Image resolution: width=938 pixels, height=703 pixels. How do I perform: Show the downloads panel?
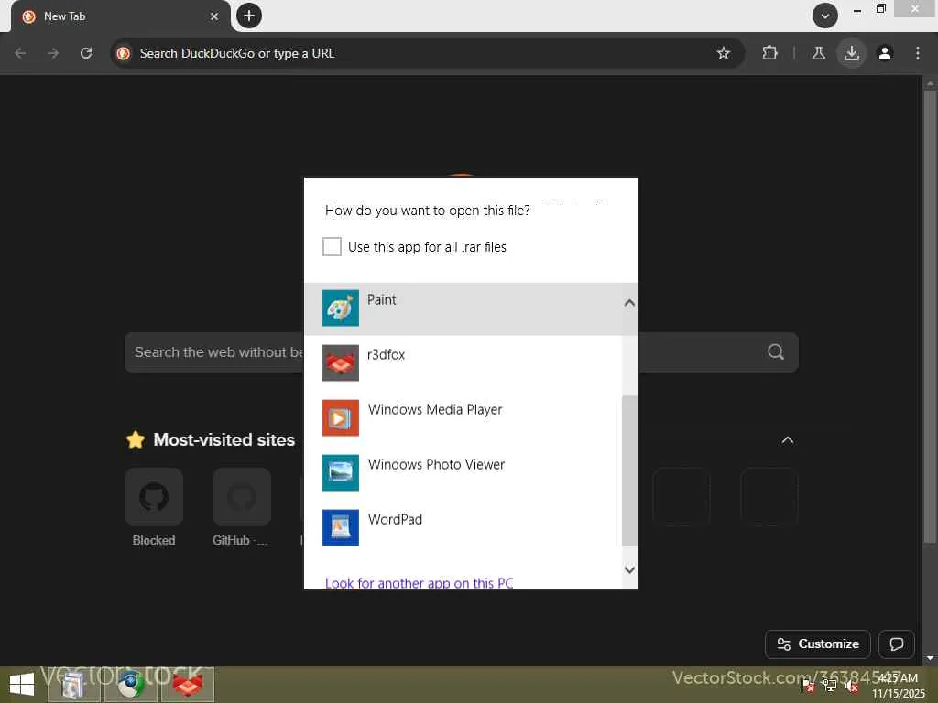coord(852,53)
